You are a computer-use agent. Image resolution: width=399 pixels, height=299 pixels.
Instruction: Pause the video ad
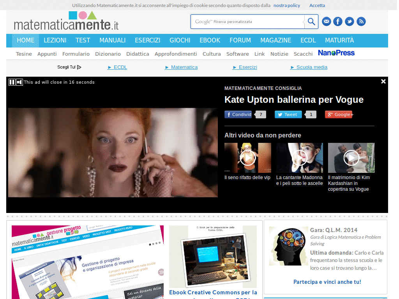tap(12, 82)
